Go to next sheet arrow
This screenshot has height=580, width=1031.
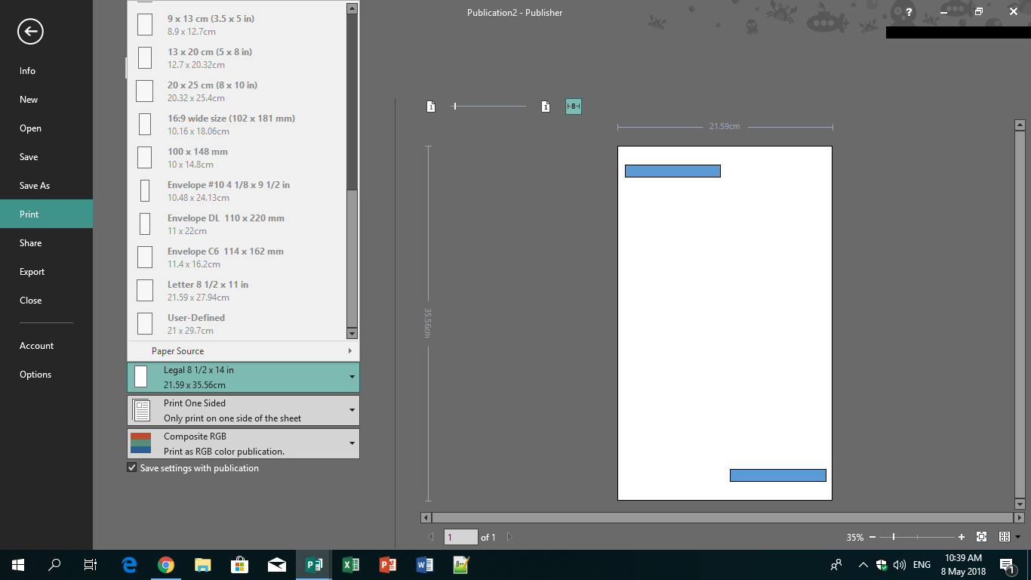tap(509, 537)
